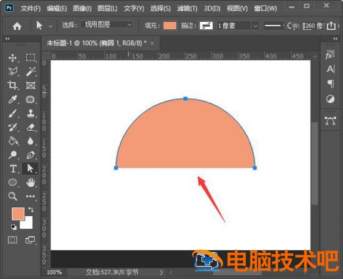Open the foreground color picker
Viewport: 343px width, 279px height.
click(18, 214)
